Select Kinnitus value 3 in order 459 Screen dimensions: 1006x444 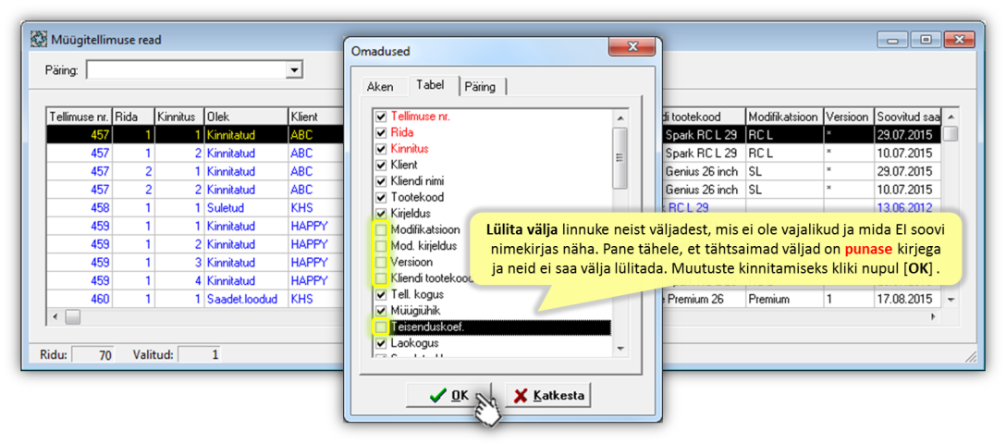pos(179,263)
